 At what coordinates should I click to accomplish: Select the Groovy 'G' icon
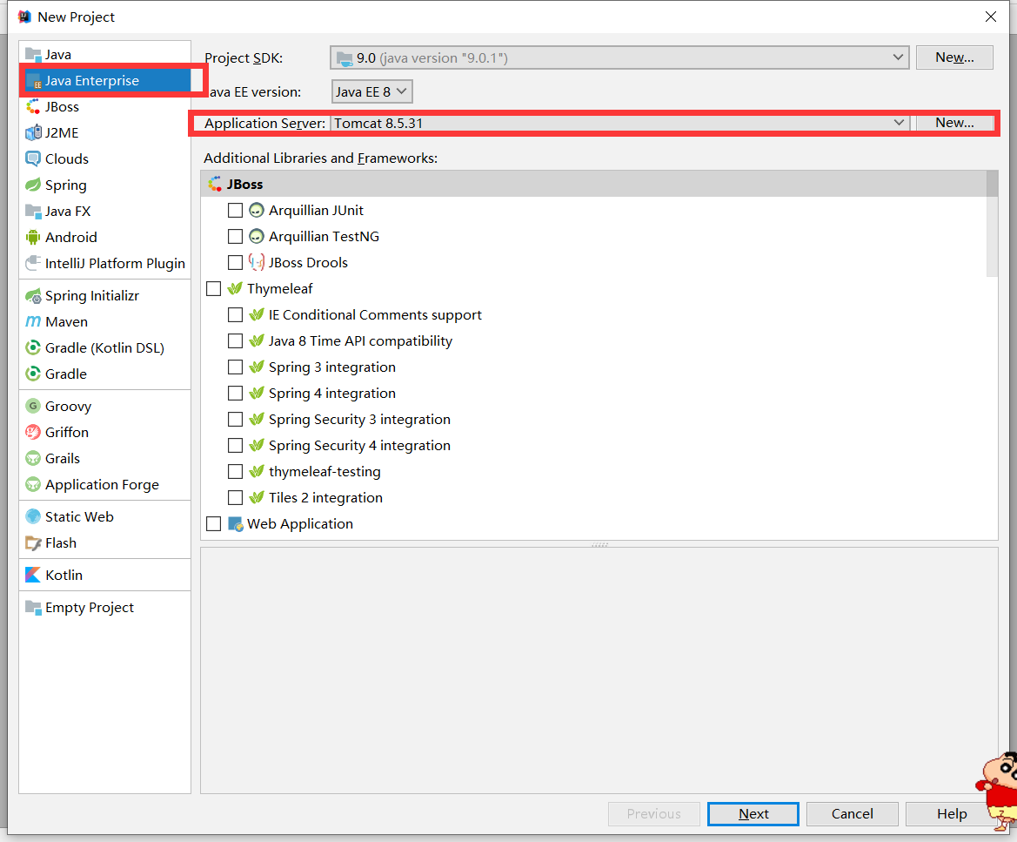(33, 407)
